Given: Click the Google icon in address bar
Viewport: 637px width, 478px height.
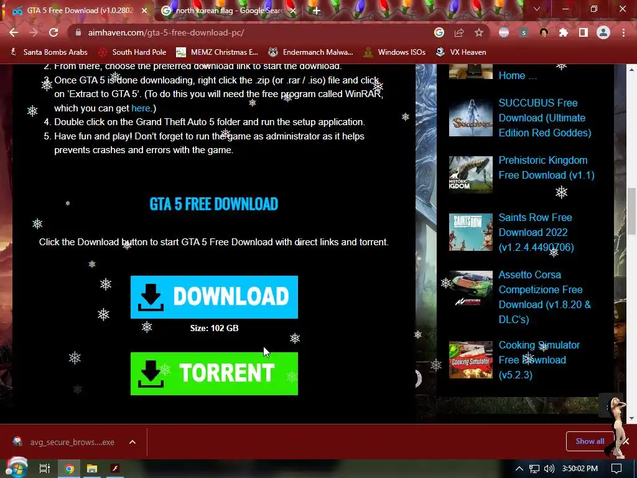Looking at the screenshot, I should click(x=439, y=32).
